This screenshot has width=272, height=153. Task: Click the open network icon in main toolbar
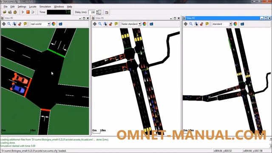tap(10, 12)
